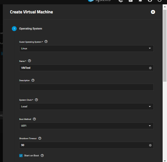167x162 pixels.
Task: Show help for Shutdown Timeout
Action: 40,138
